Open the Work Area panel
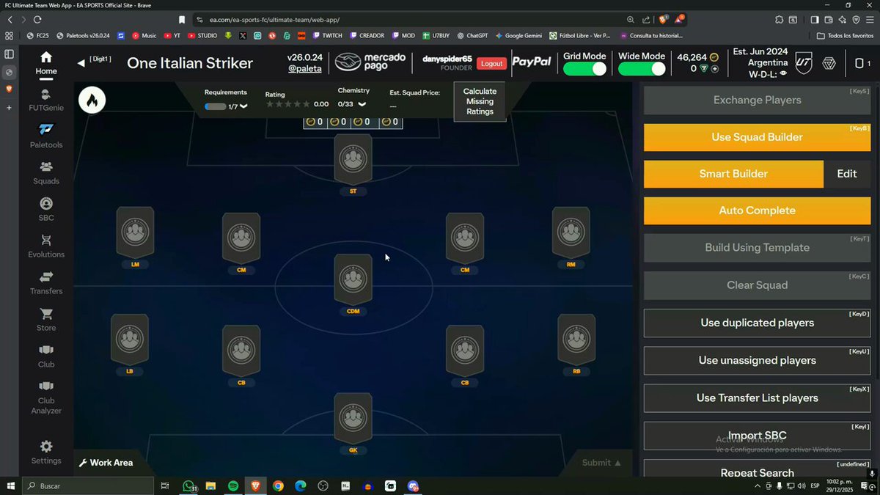 [106, 463]
